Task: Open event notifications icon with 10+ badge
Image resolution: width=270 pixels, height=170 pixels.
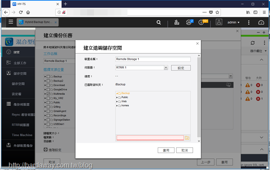Action: click(202, 22)
